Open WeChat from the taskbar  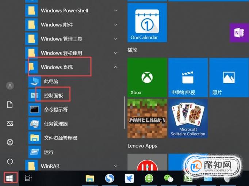169,178
